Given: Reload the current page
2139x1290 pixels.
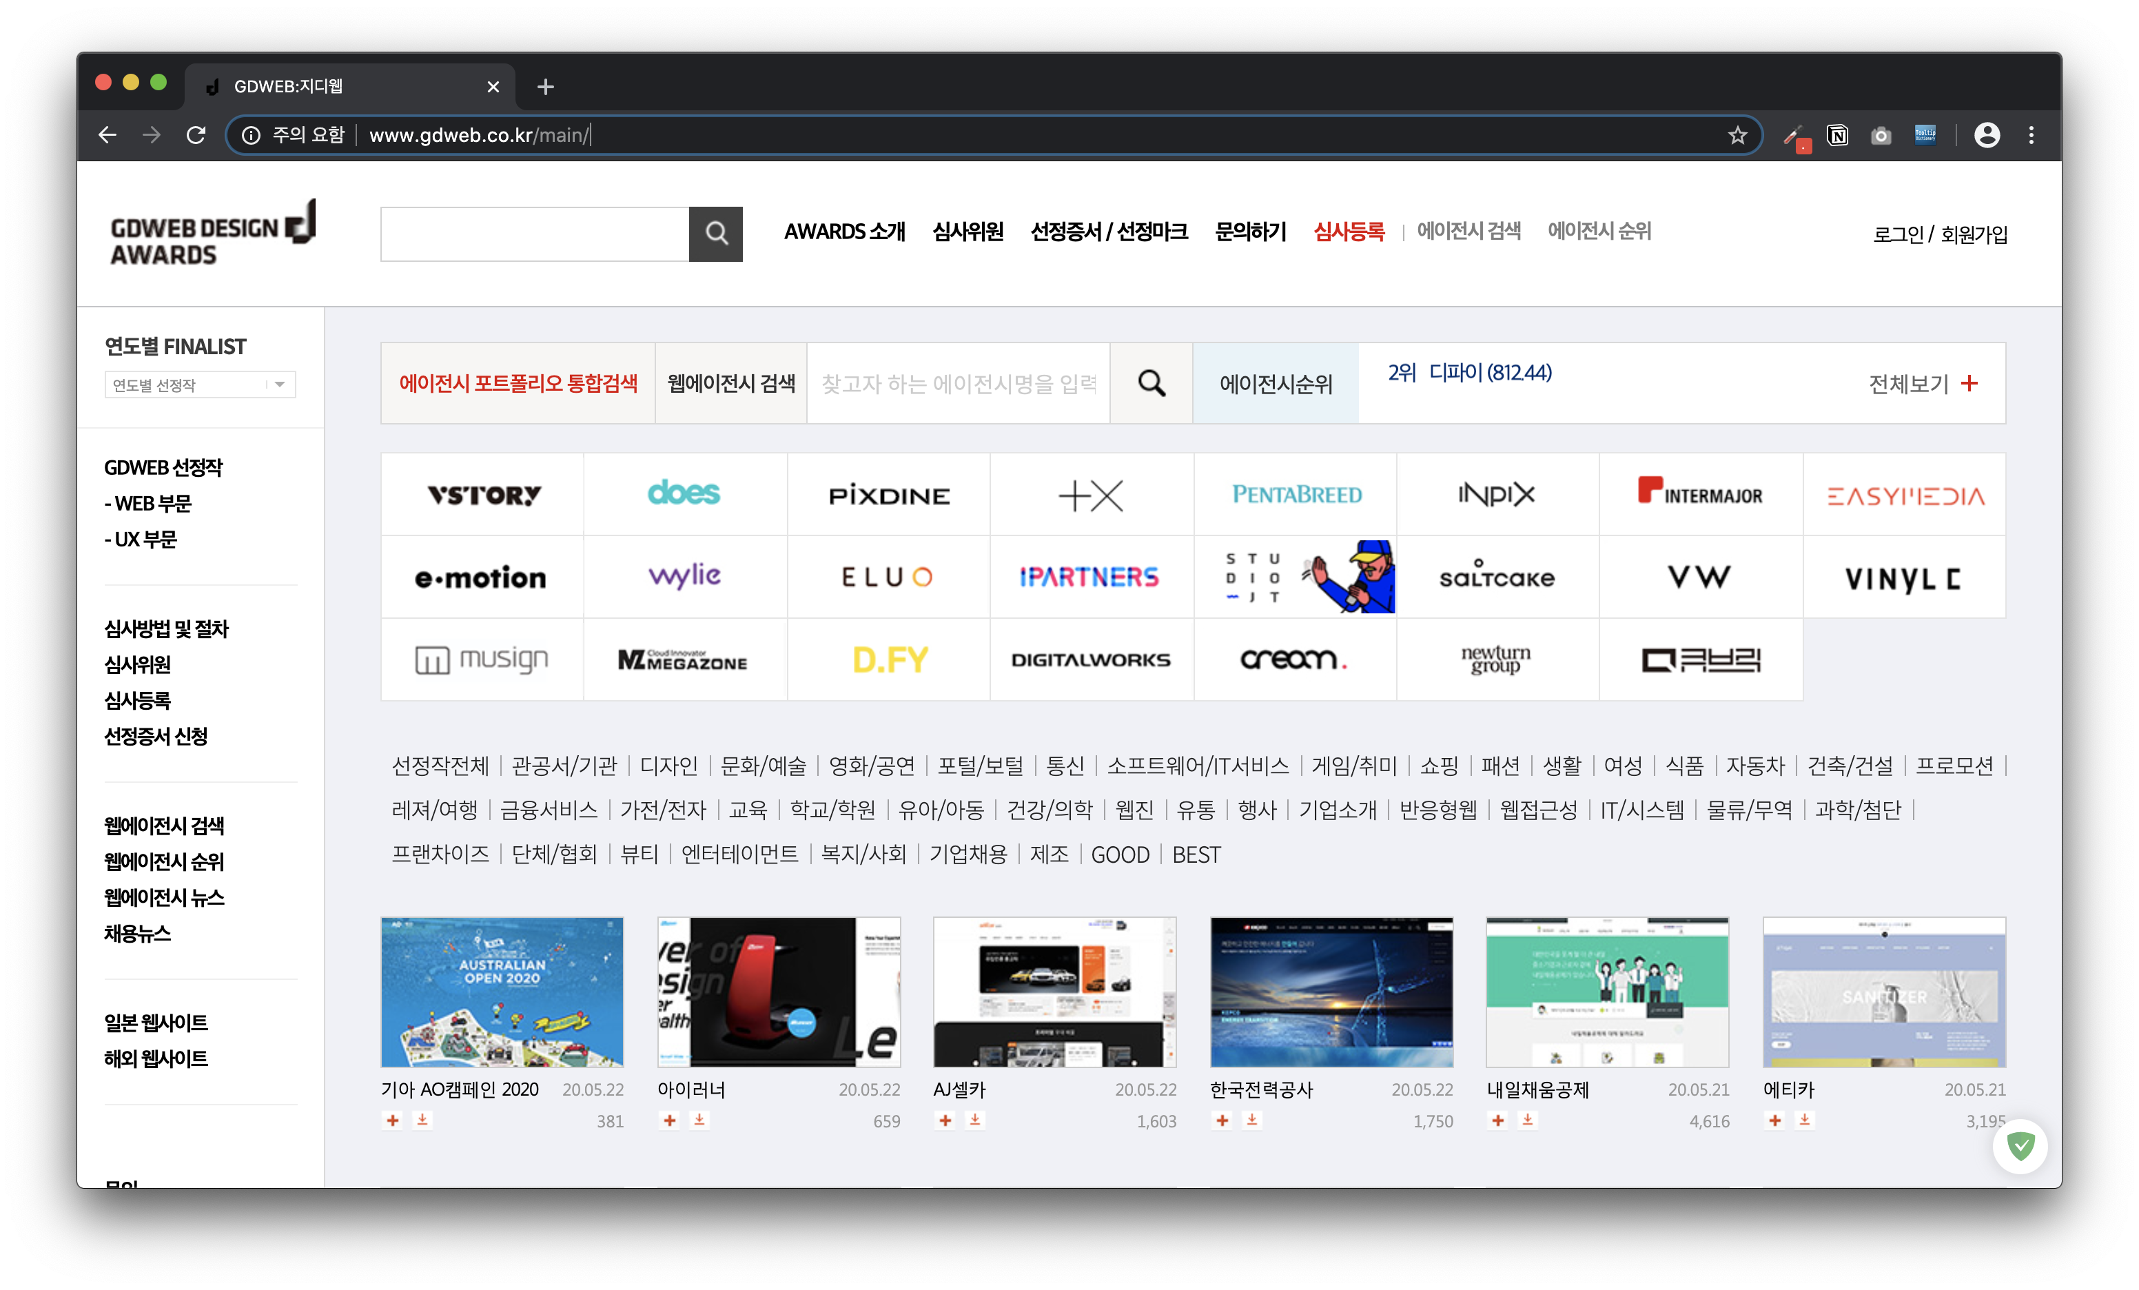Looking at the screenshot, I should (196, 136).
